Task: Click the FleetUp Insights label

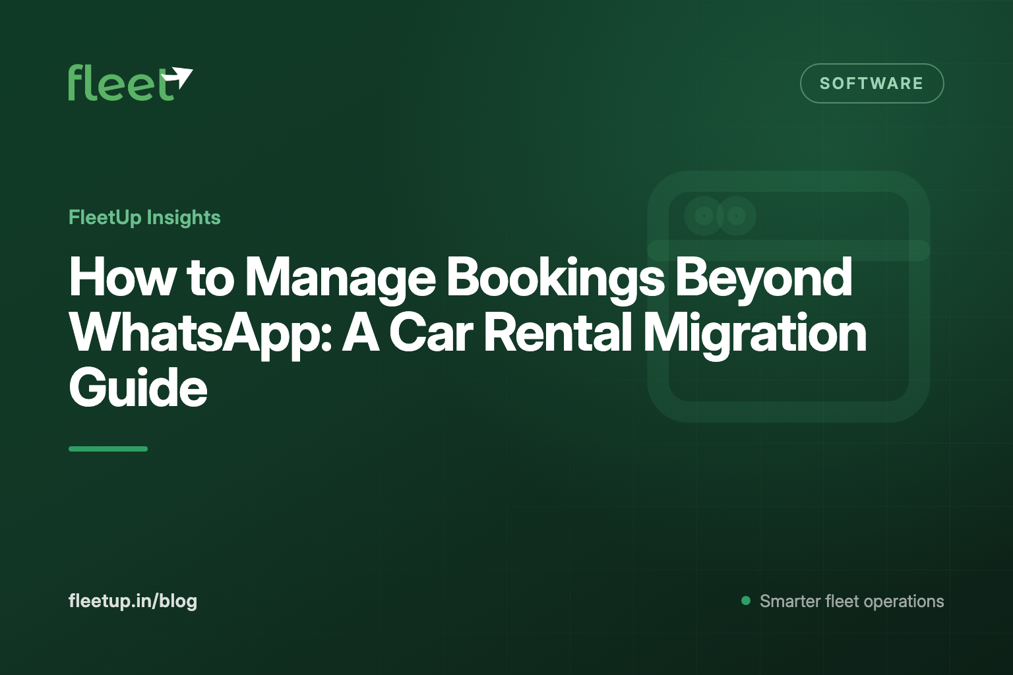Action: point(144,218)
